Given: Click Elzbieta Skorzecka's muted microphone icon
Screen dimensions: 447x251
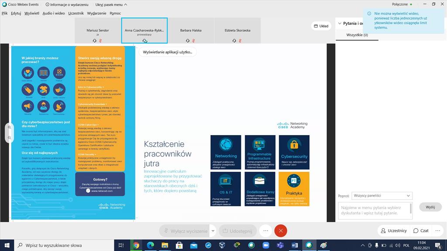Looking at the screenshot, I should coord(240,41).
